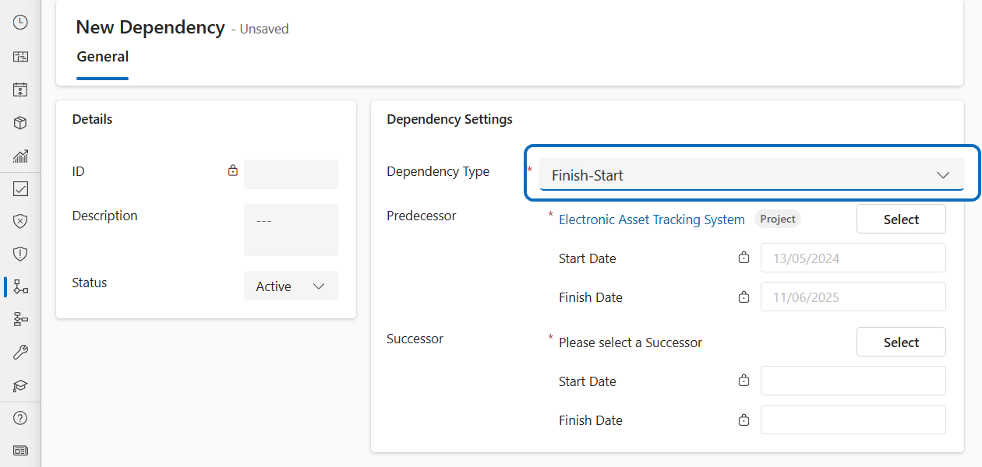Switch to the General tab
Screen dimensions: 982x467
point(103,57)
